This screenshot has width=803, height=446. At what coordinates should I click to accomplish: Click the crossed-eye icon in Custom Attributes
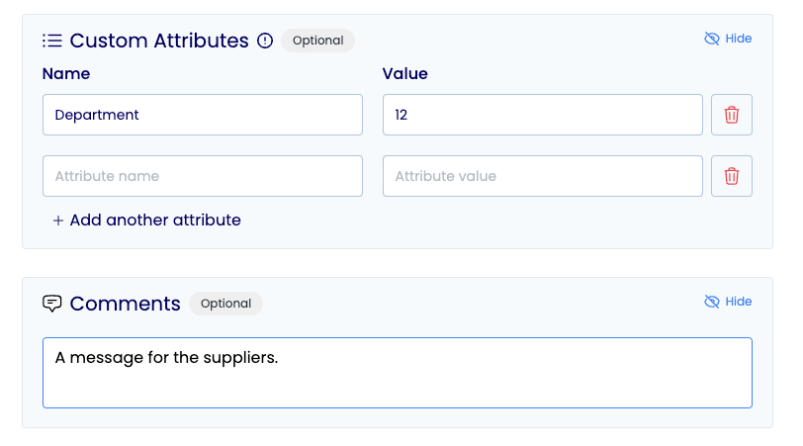click(x=712, y=39)
